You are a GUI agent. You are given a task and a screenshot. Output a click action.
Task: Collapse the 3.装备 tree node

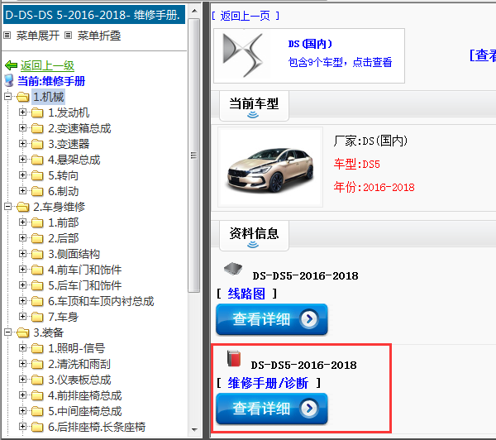[x=8, y=332]
